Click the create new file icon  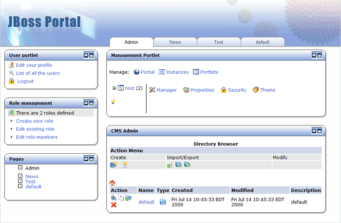click(x=124, y=165)
